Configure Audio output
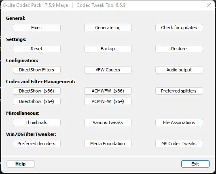 [179, 70]
